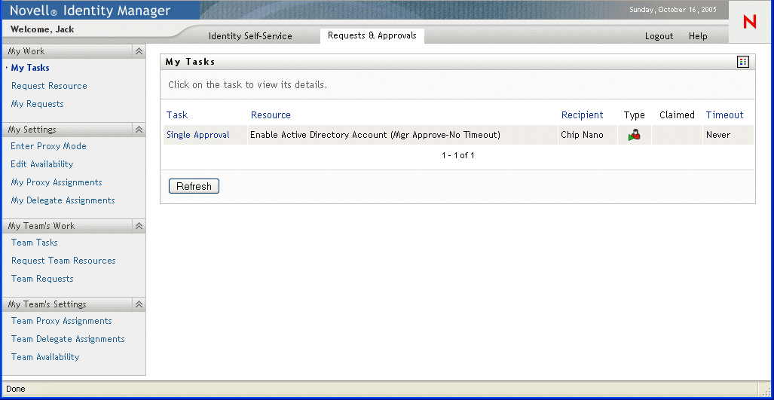Select the Requests & Approvals tab
774x400 pixels.
click(372, 35)
